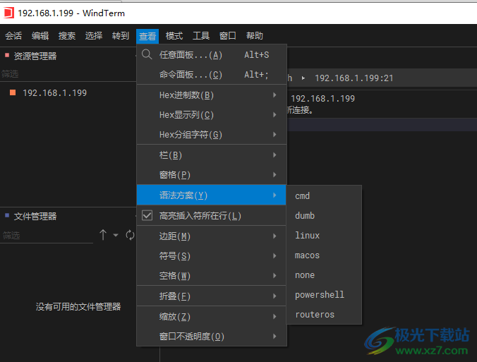
Task: Expand the Hex显示列(C) submenu
Action: click(x=212, y=115)
